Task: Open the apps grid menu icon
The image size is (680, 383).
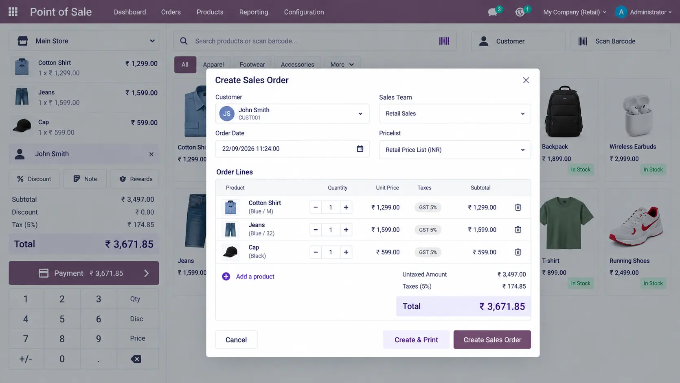Action: [x=13, y=12]
